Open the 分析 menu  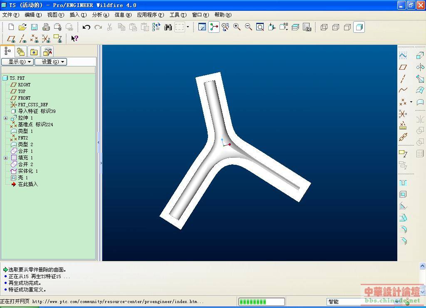(100, 15)
